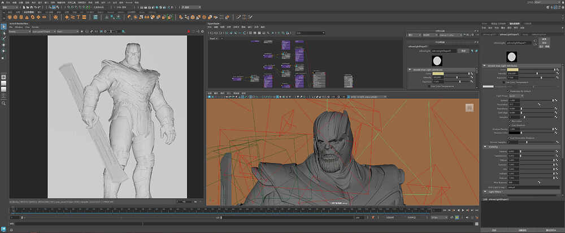Click the black Shadow Color swatch
Viewport: 565px width, 233px height.
click(x=515, y=133)
